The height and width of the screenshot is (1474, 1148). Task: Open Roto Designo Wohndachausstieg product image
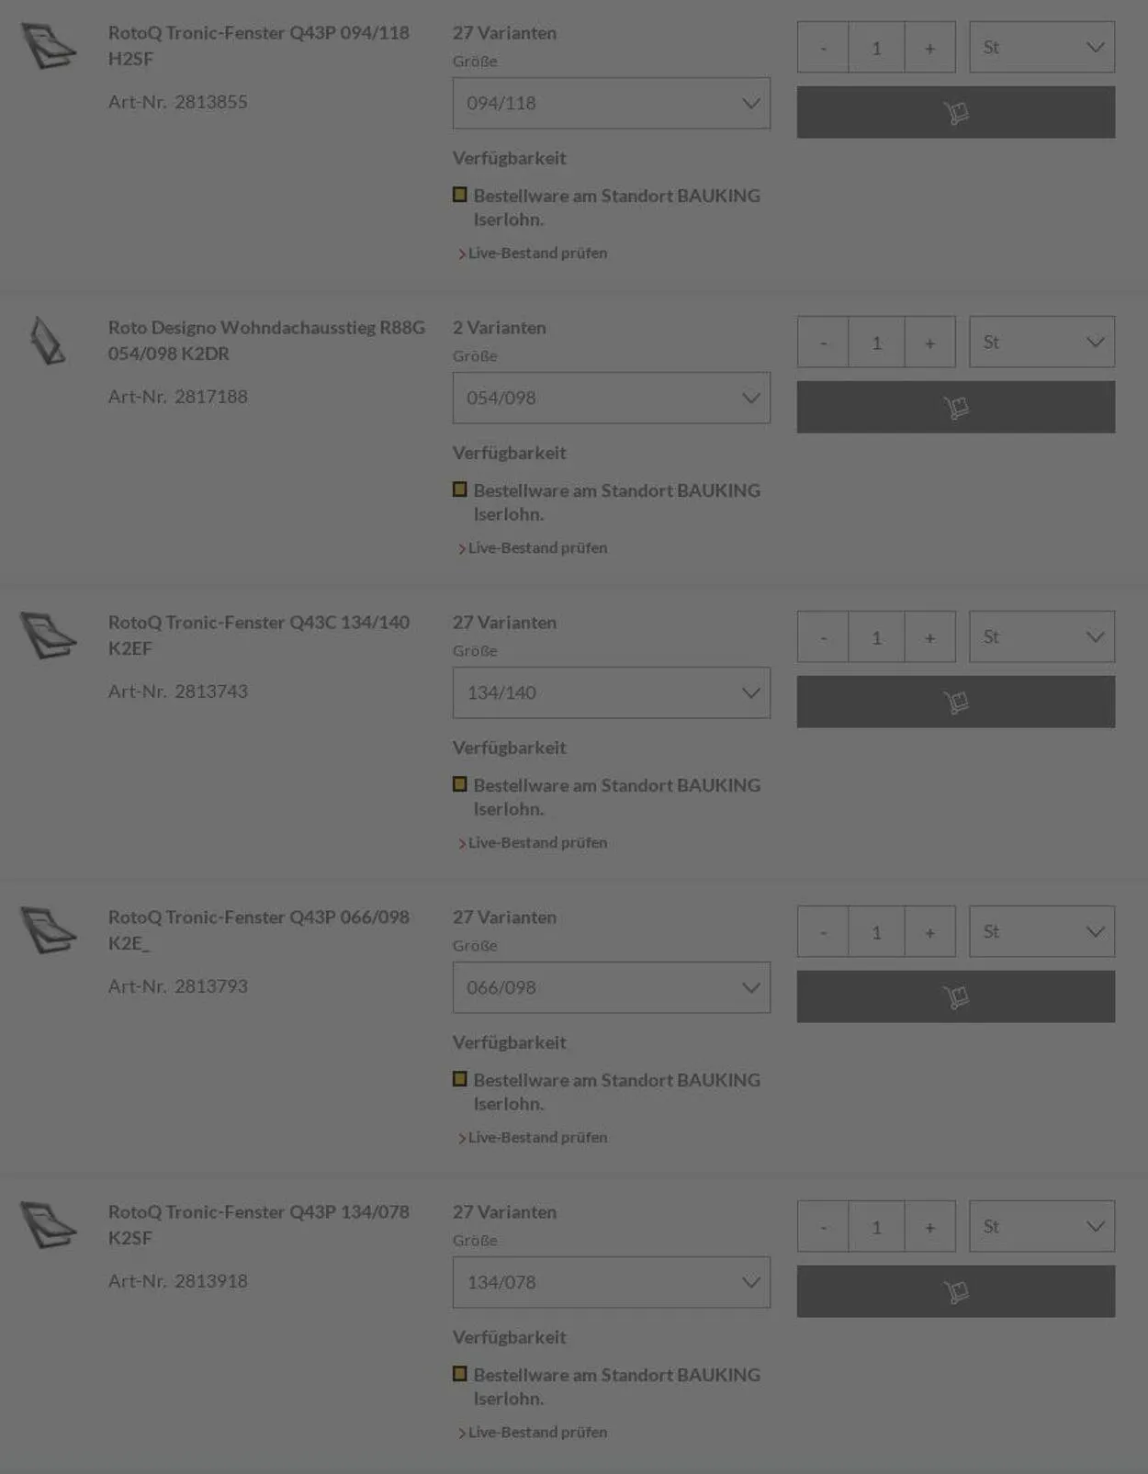point(47,342)
